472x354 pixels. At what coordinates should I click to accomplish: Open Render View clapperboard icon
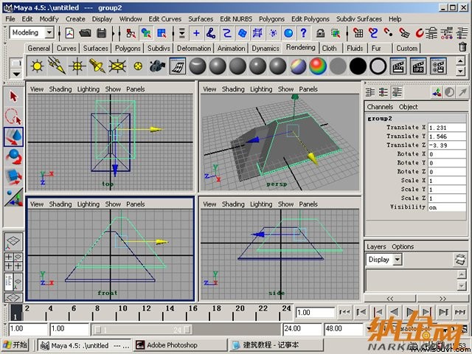point(398,66)
